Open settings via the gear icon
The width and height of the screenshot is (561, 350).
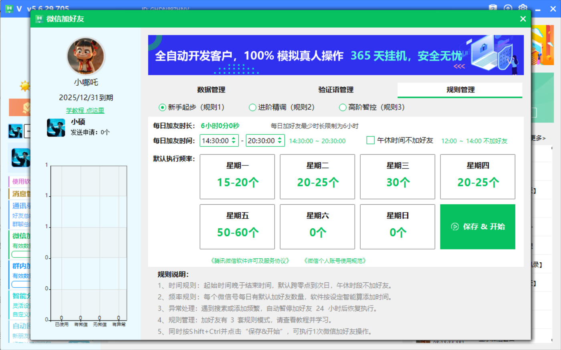[x=523, y=8]
